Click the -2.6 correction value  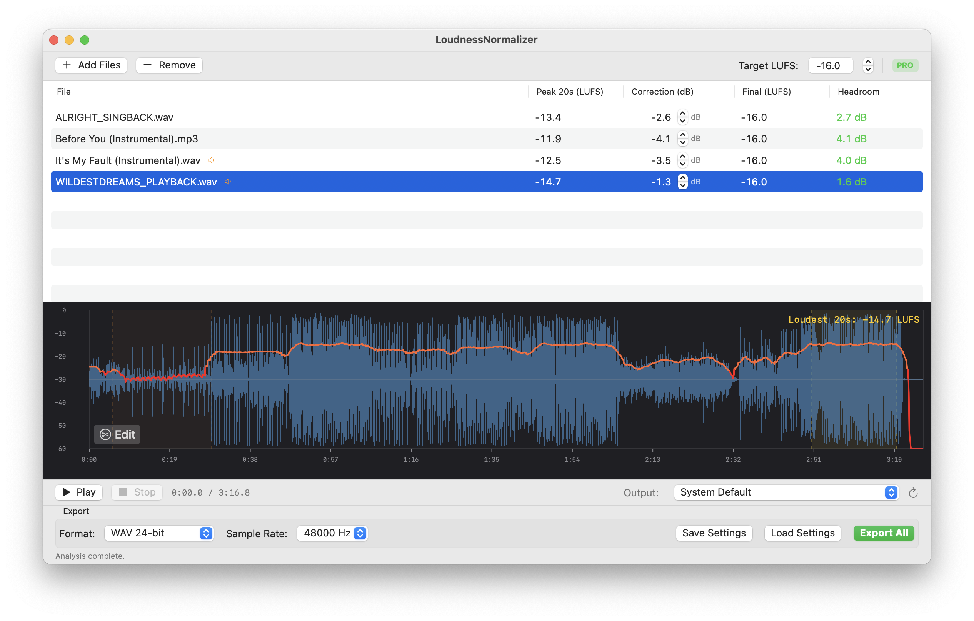tap(661, 117)
